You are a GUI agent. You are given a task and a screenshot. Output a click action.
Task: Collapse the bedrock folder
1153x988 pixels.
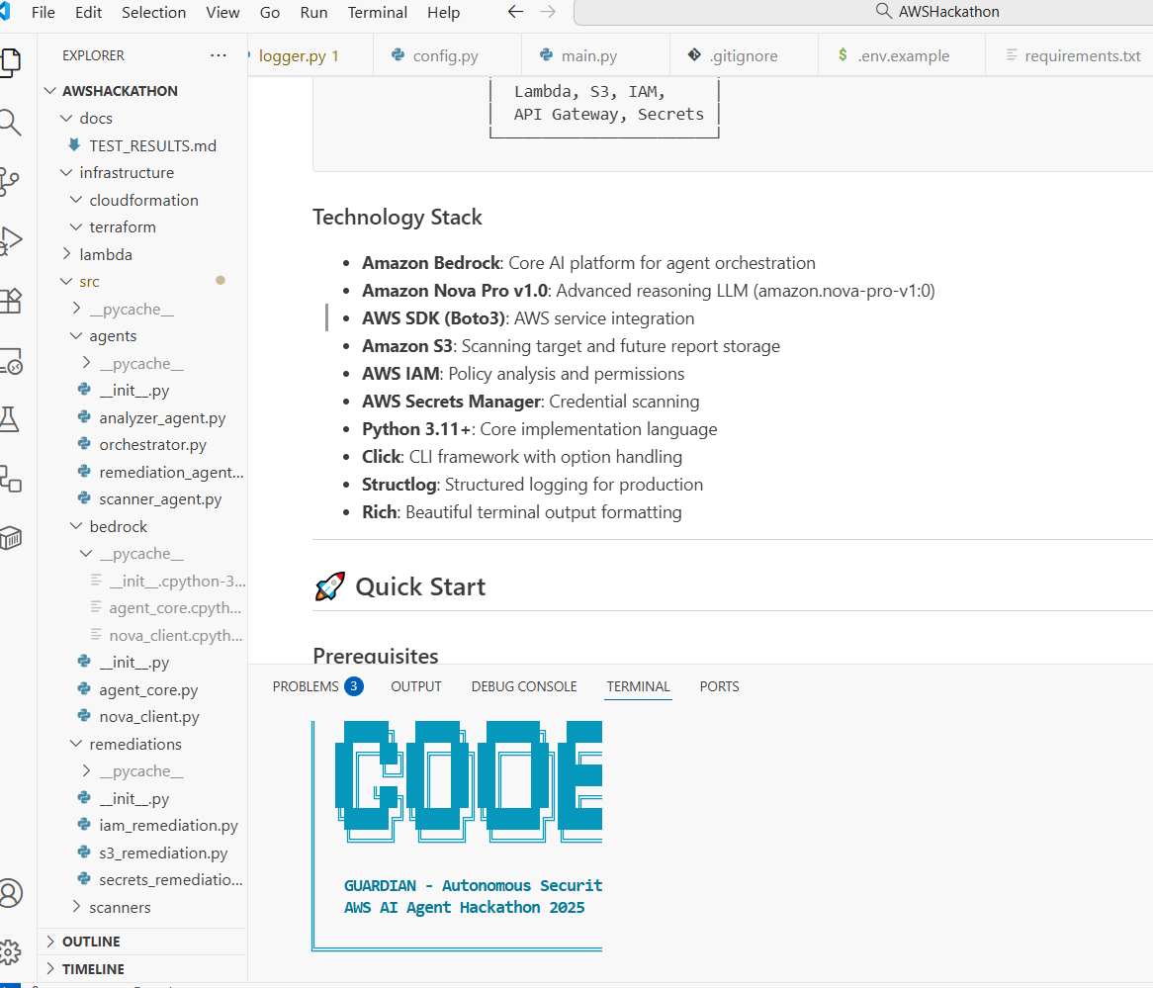tap(142, 527)
